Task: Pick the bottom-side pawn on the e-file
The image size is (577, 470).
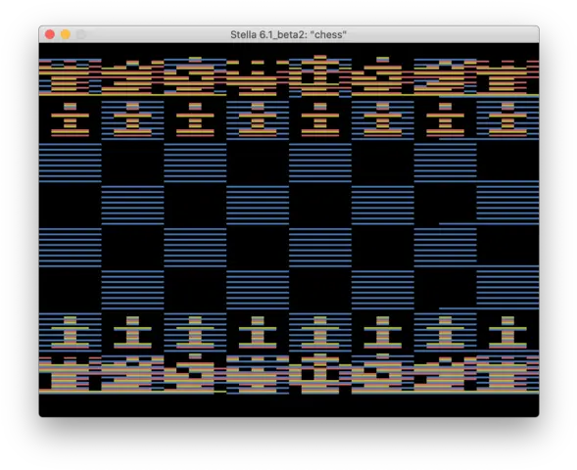Action: (320, 333)
